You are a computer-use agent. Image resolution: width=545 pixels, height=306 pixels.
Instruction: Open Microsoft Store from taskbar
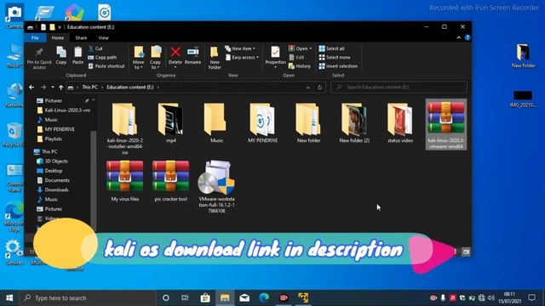tap(205, 297)
